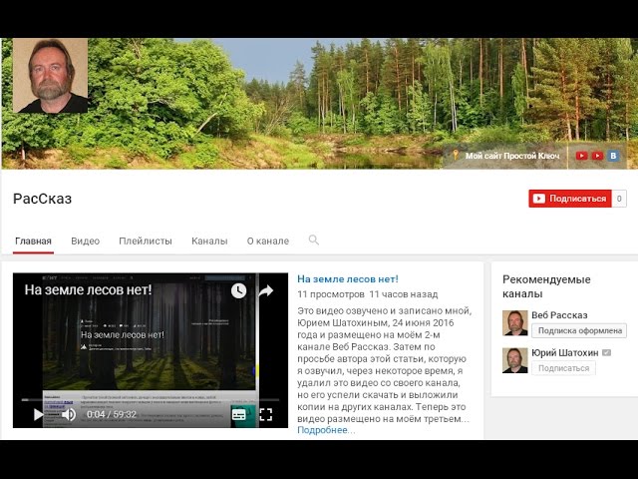Enter fullscreen using the fullscreen icon
638x479 pixels.
(x=266, y=415)
